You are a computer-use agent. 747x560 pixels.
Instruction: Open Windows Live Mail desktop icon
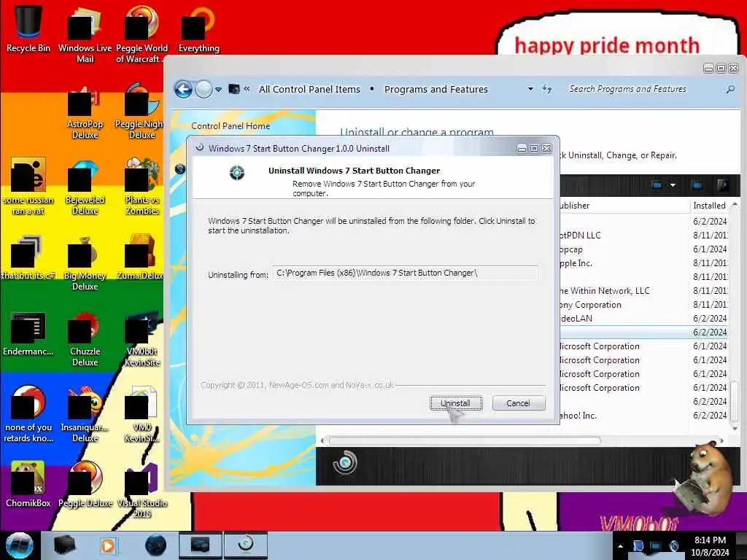(x=85, y=34)
